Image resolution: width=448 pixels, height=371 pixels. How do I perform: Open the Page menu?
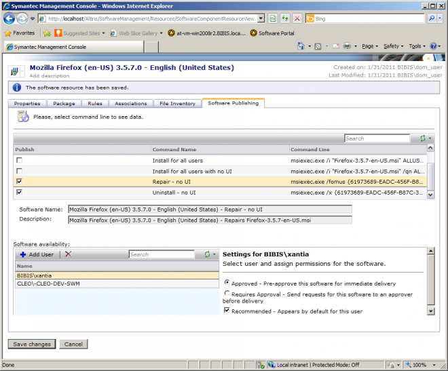tap(370, 46)
